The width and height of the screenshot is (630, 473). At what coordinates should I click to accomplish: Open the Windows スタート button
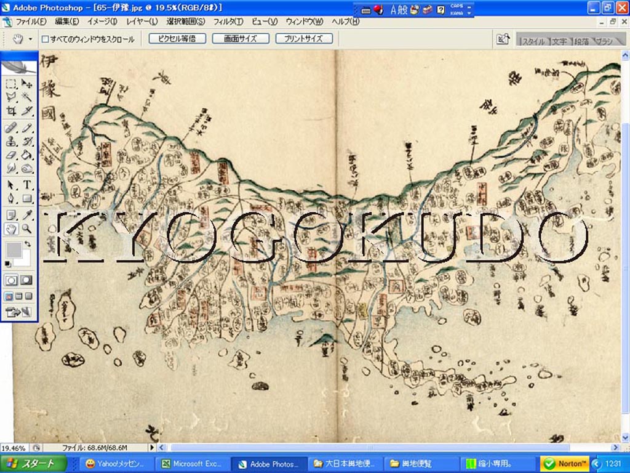[x=33, y=463]
